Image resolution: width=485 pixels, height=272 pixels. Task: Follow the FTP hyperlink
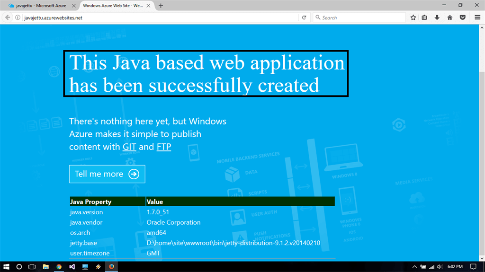tap(164, 147)
